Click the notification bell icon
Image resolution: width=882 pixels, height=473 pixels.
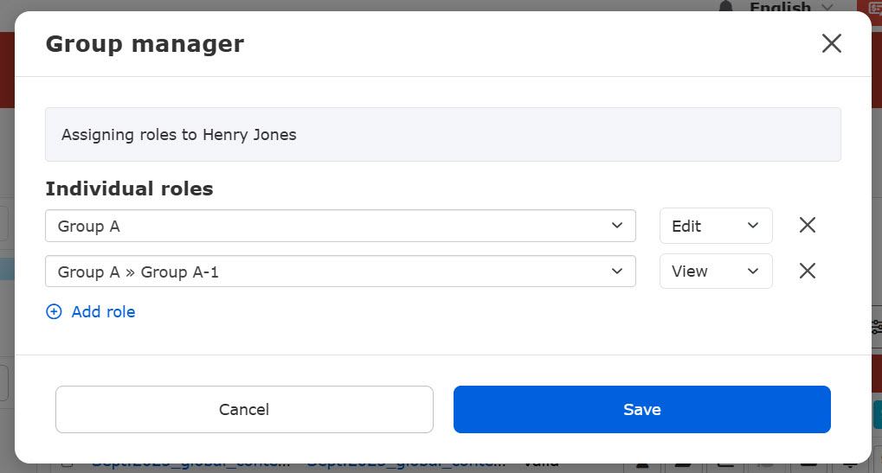tap(725, 7)
